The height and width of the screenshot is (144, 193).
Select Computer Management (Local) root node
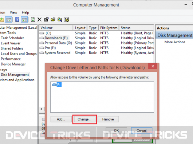pos(18,28)
